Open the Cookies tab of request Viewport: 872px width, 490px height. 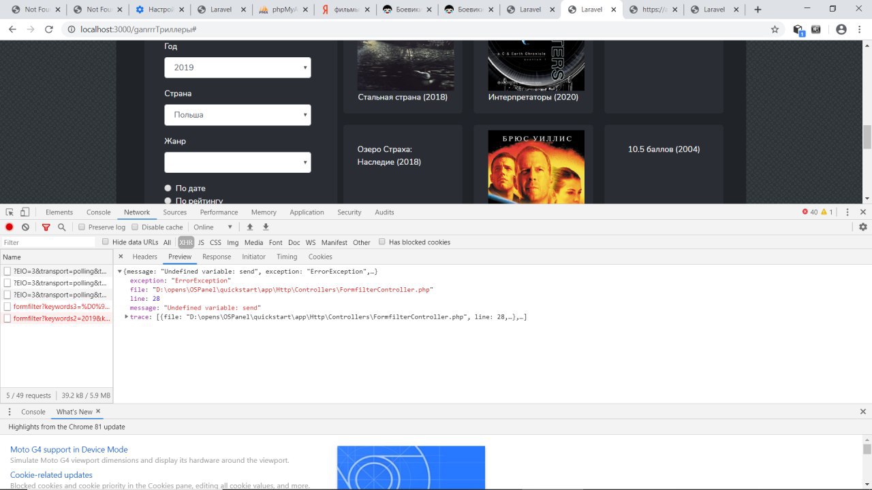point(320,257)
